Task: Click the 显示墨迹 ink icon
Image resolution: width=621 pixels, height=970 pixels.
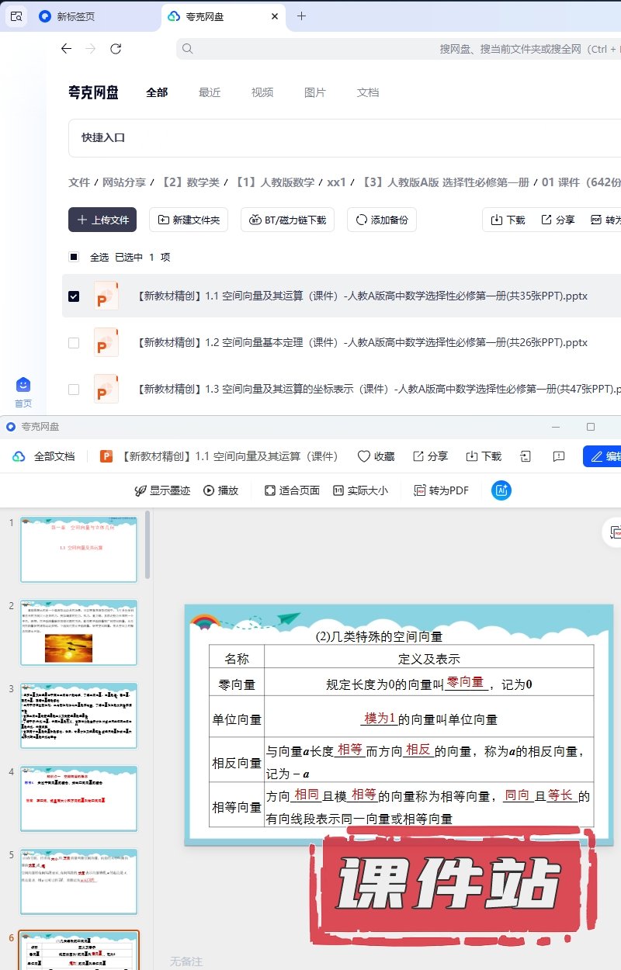Action: pyautogui.click(x=141, y=490)
